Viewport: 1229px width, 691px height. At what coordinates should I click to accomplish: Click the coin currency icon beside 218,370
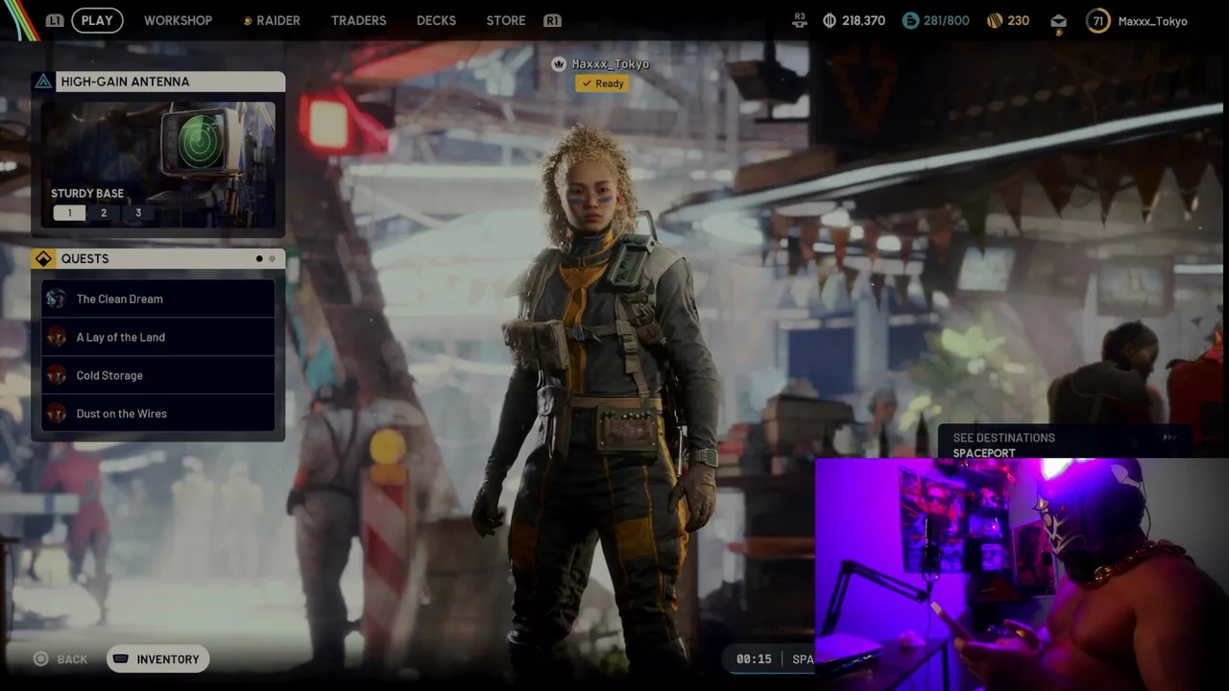click(830, 20)
